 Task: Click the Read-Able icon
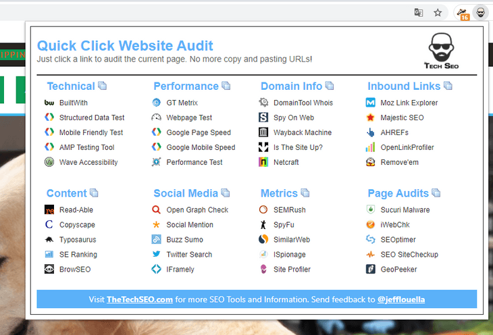(x=49, y=209)
